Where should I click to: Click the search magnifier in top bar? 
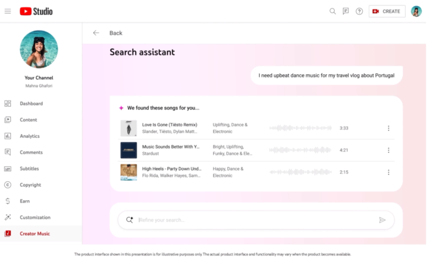pos(332,11)
